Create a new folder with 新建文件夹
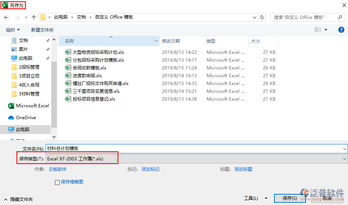348x205 pixels. [x=42, y=30]
